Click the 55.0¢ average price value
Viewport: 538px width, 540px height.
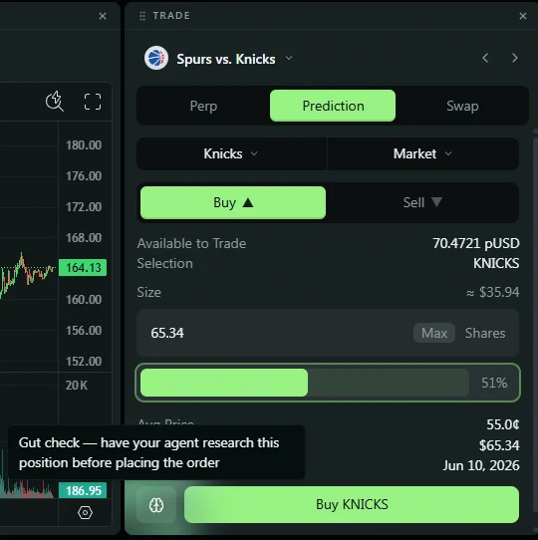(x=502, y=424)
